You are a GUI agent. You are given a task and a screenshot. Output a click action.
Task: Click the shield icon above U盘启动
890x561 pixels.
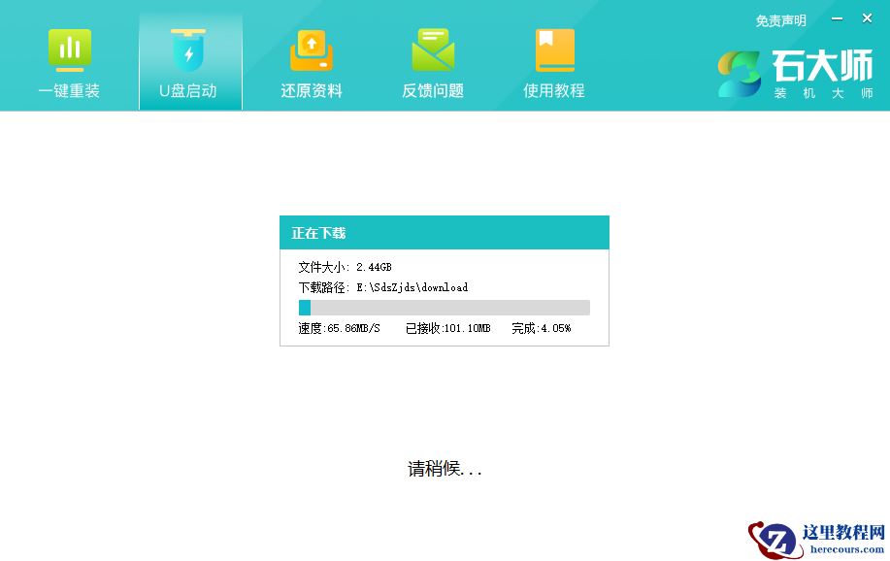[189, 49]
